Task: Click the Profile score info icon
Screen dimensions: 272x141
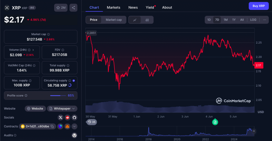Action: pos(26,96)
